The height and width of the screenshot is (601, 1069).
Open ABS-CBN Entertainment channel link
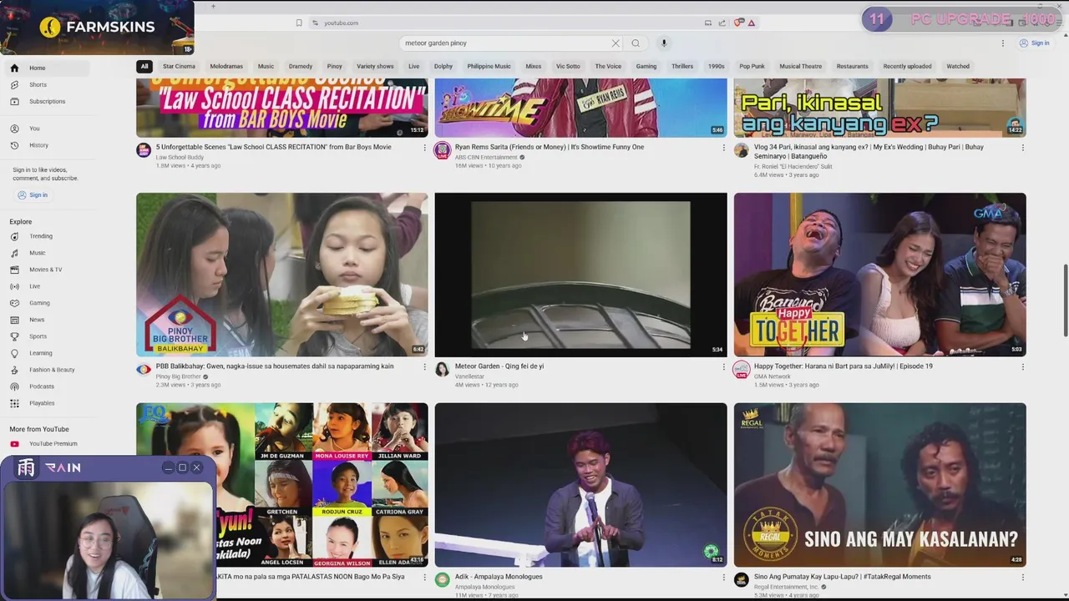[486, 157]
